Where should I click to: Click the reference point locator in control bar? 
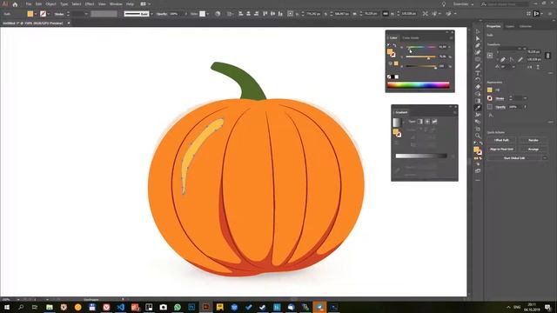pos(290,14)
